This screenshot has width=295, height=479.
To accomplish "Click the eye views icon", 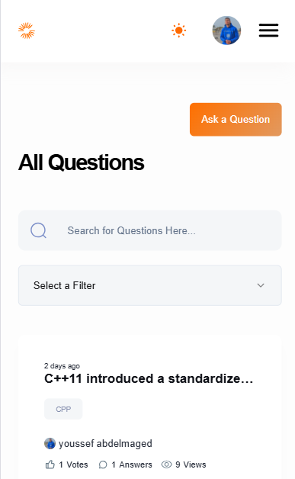I will point(166,465).
